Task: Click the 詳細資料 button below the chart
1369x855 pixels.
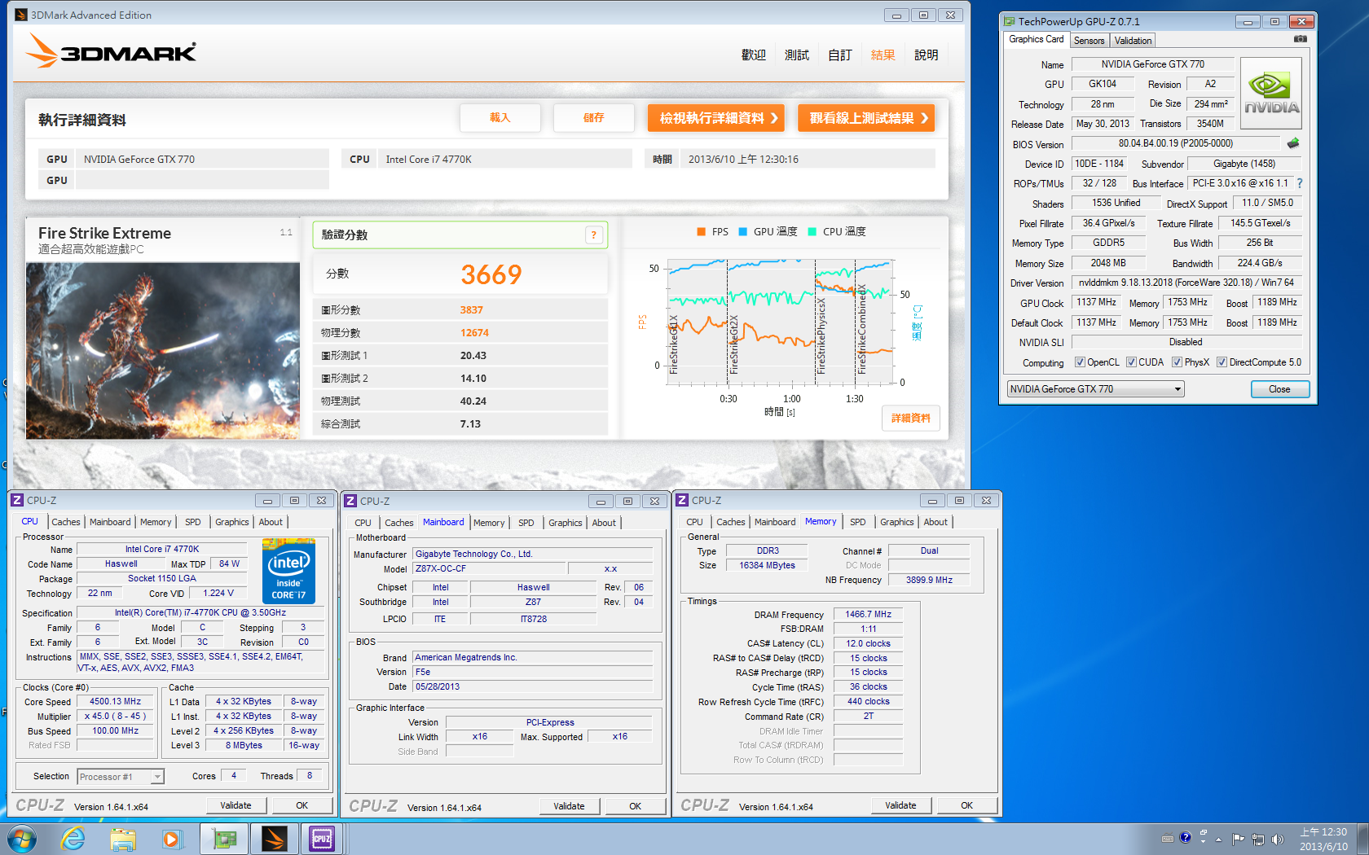Action: pyautogui.click(x=911, y=418)
